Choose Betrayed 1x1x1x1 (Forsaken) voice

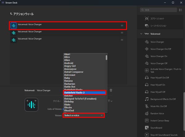[80, 99]
